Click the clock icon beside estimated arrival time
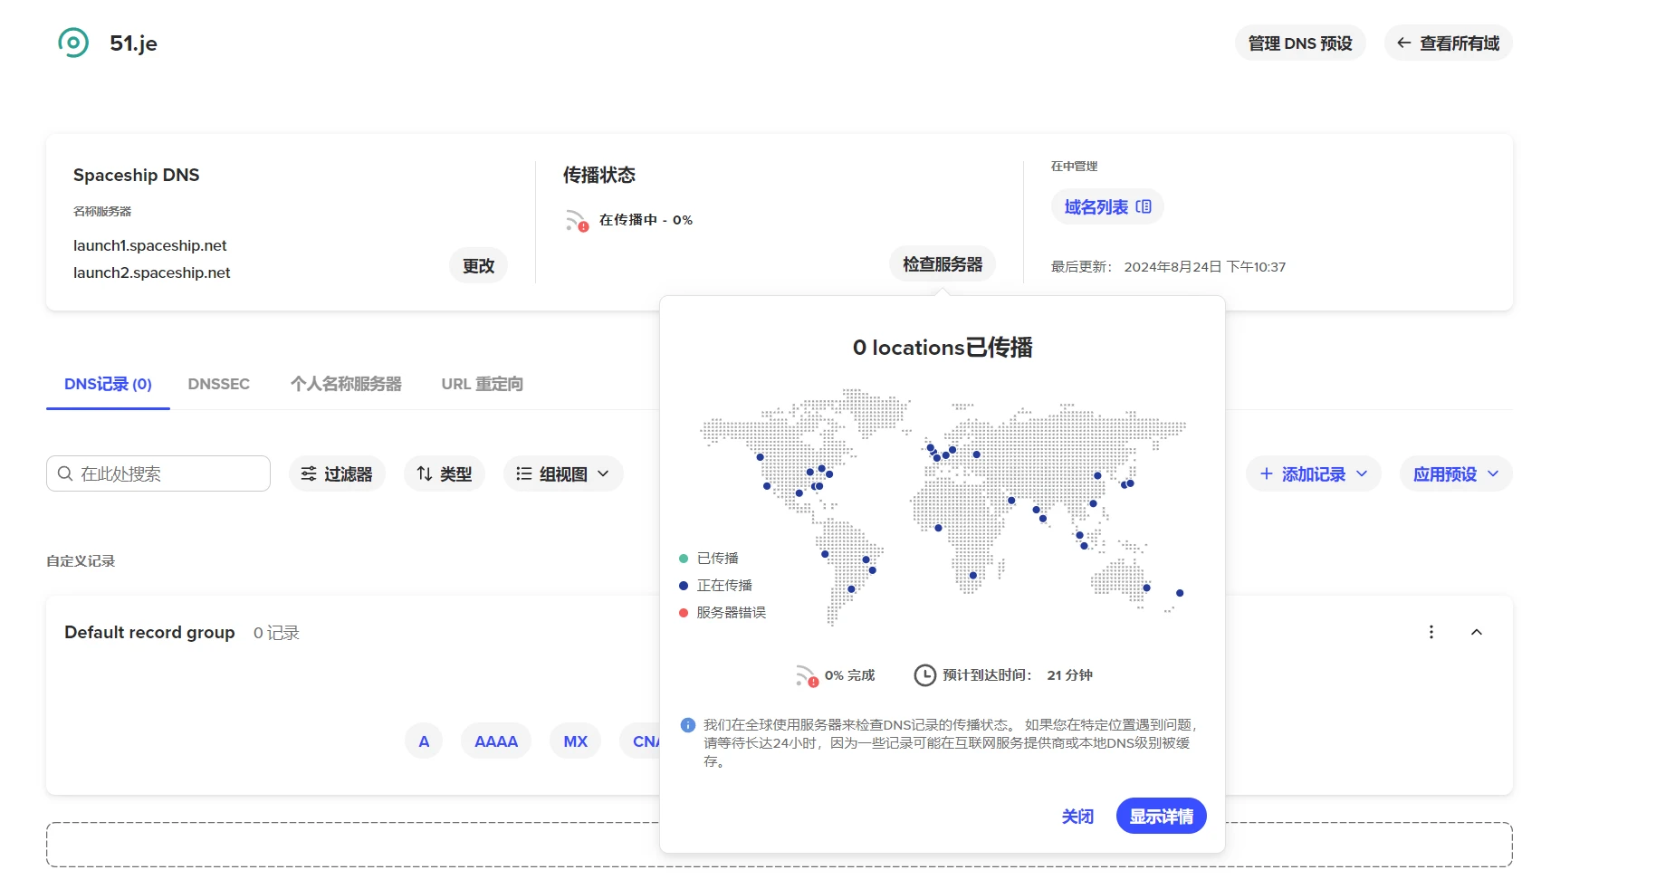This screenshot has height=889, width=1675. pos(924,675)
